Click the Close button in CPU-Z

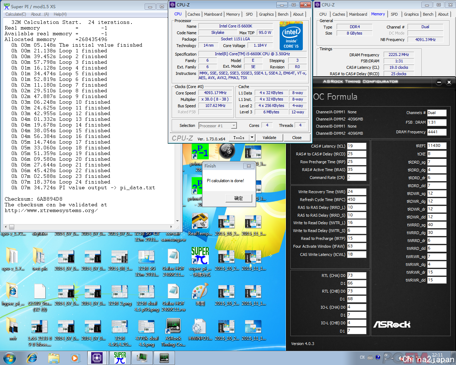[x=297, y=138]
